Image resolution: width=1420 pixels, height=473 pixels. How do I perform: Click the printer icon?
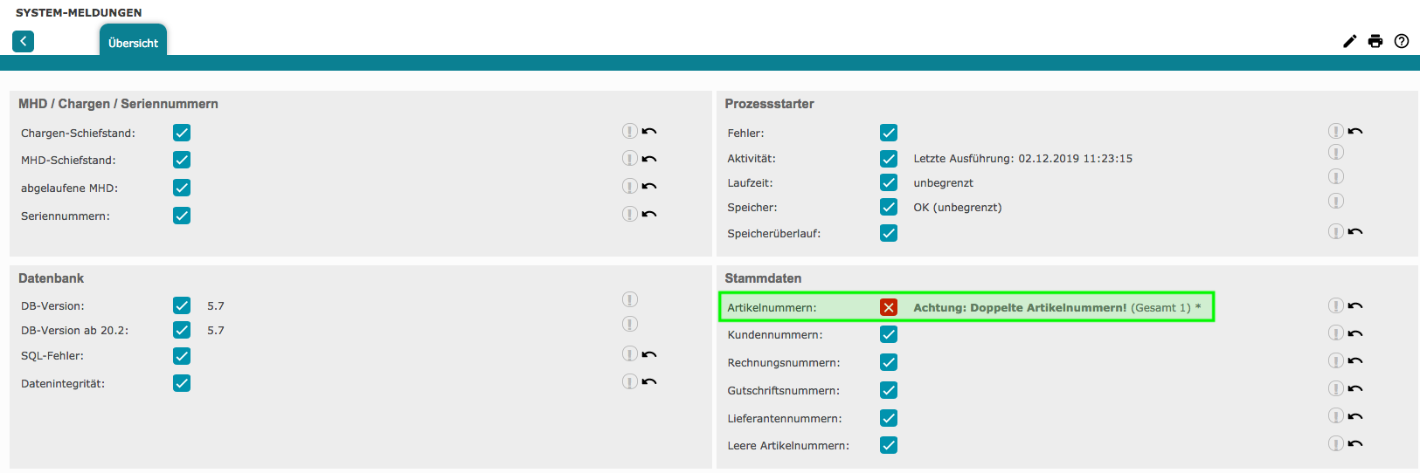coord(1375,41)
